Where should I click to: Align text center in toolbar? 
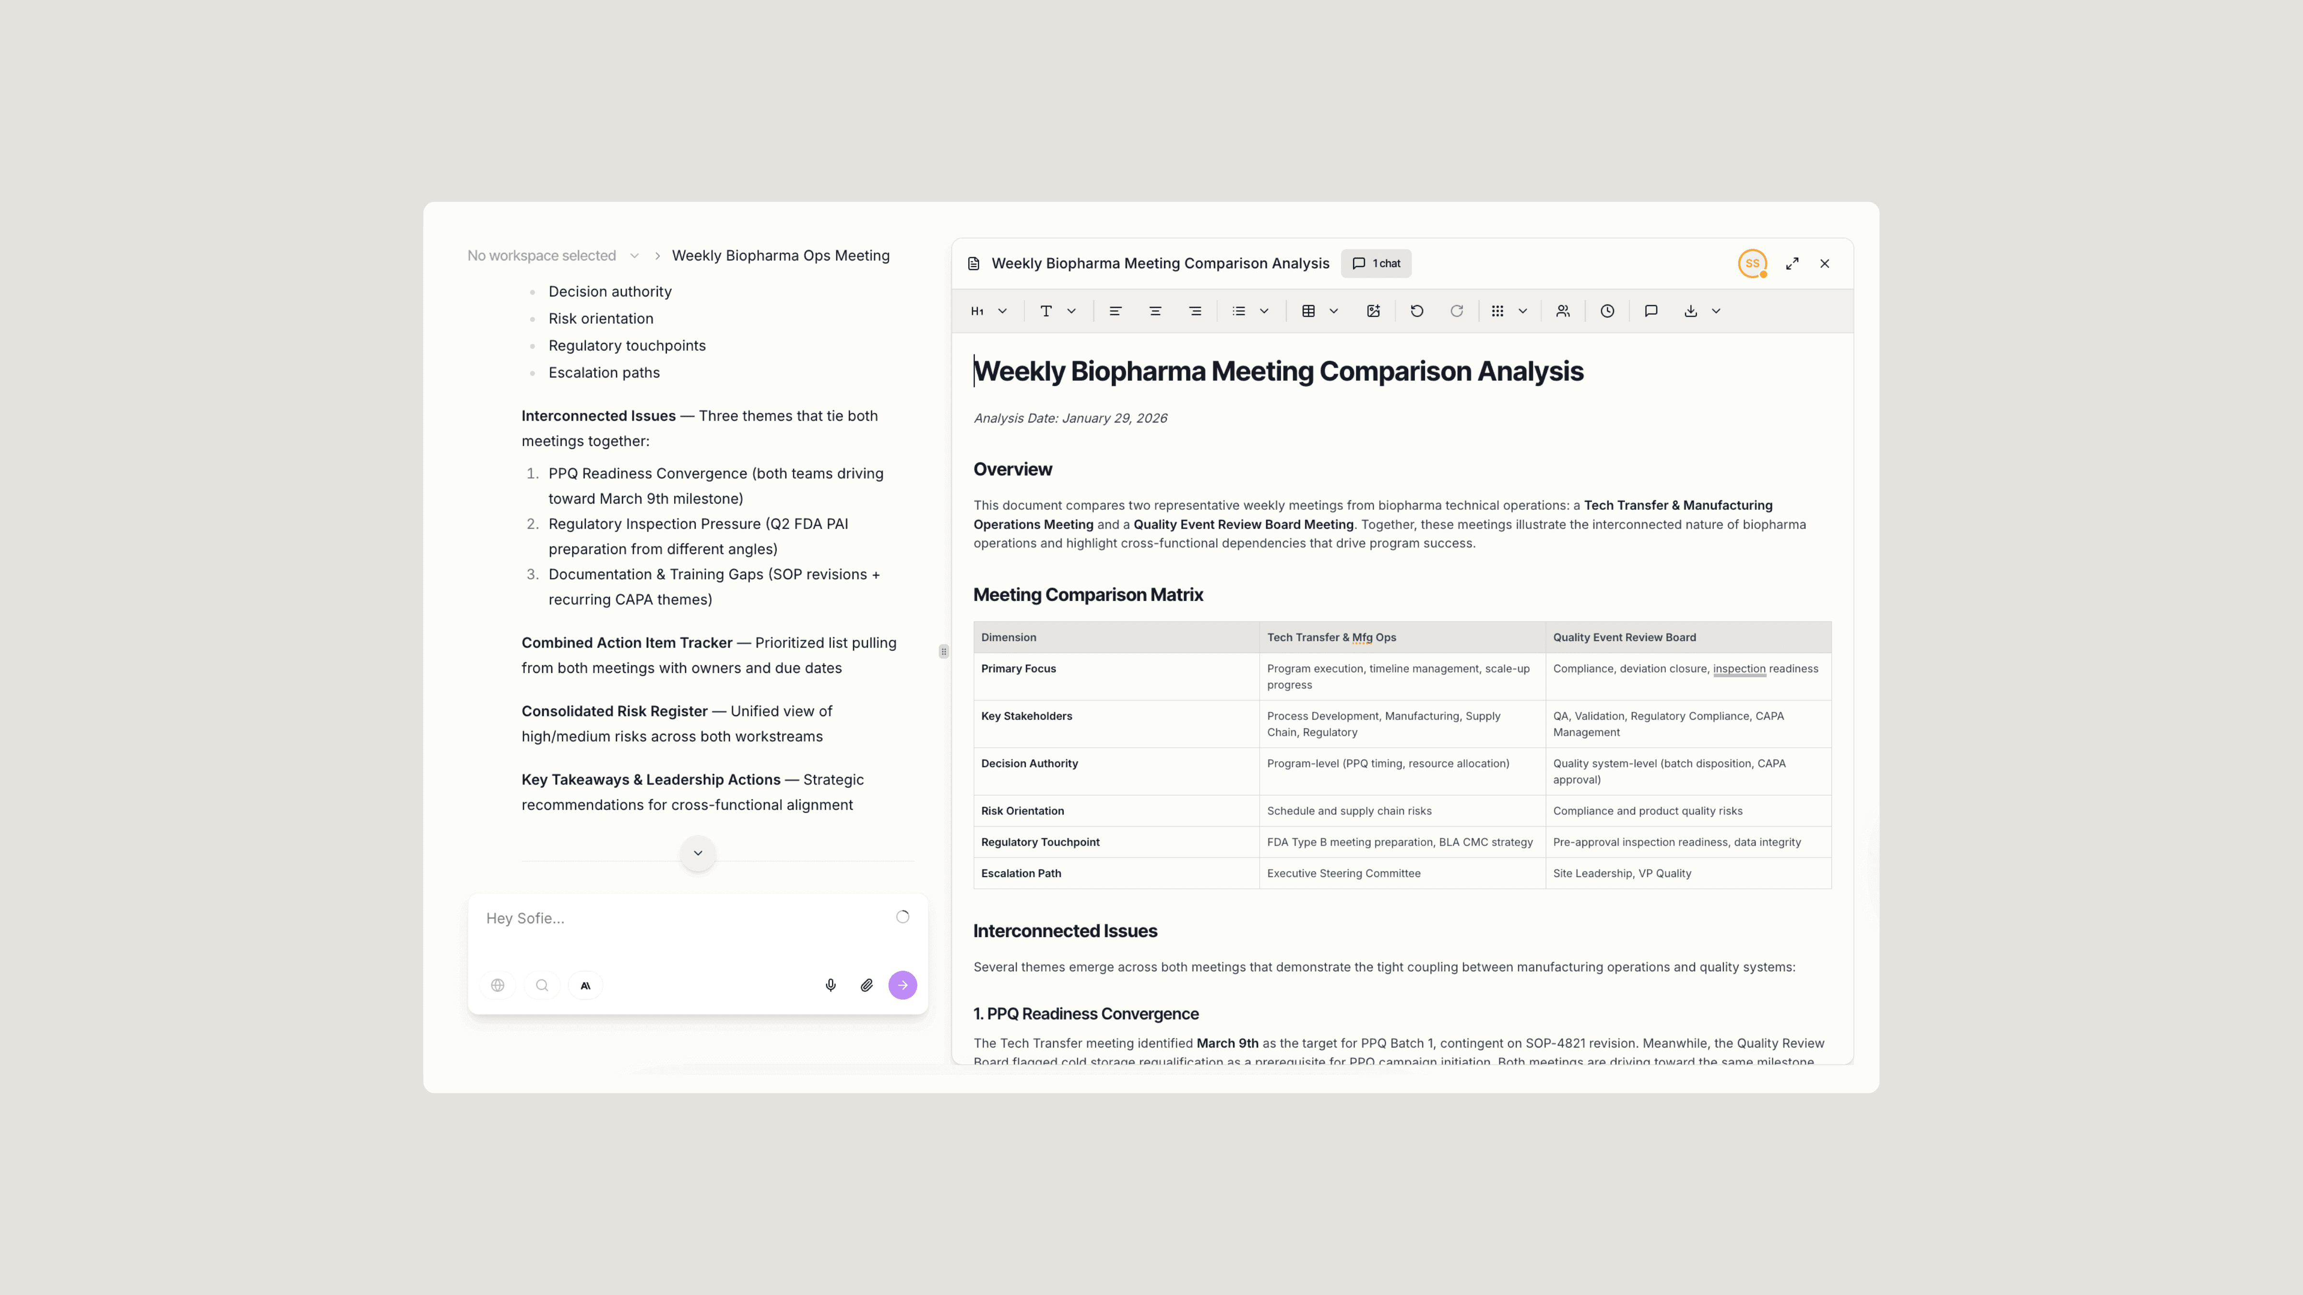click(1155, 311)
